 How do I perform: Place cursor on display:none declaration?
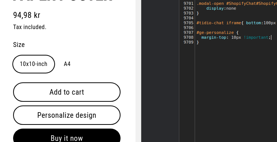(221, 9)
